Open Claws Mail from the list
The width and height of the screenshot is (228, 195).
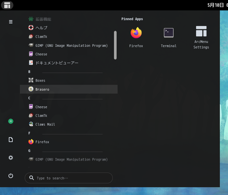tap(69, 124)
